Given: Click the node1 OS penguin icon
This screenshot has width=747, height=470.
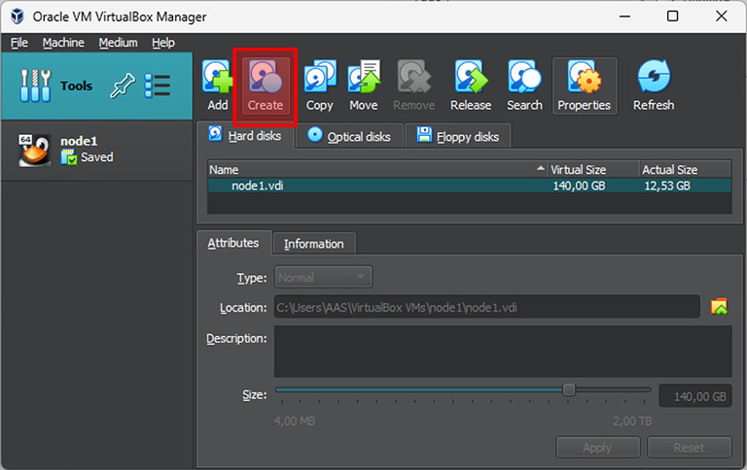Looking at the screenshot, I should coord(34,150).
